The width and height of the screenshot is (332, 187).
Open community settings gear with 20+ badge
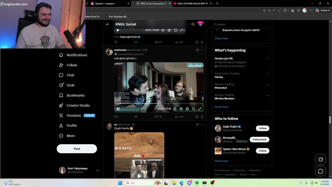point(200,24)
